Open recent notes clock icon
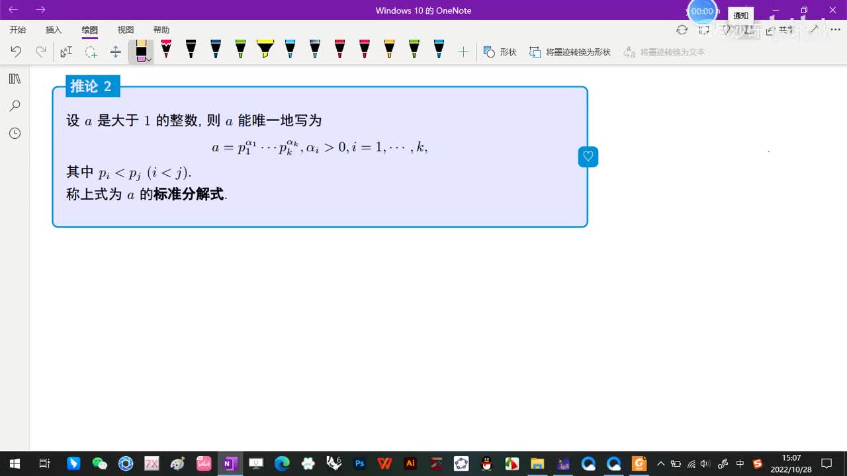 pyautogui.click(x=15, y=133)
